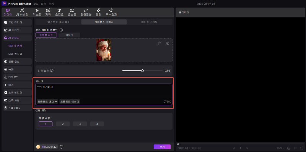Click the 0.50 strength value
This screenshot has width=306, height=152.
tap(168, 71)
